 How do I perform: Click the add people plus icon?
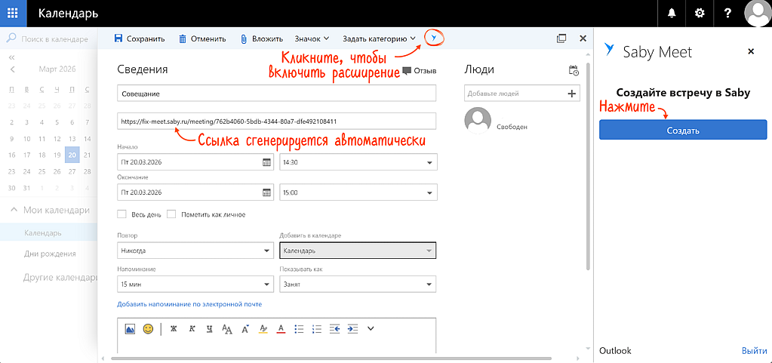pyautogui.click(x=572, y=94)
